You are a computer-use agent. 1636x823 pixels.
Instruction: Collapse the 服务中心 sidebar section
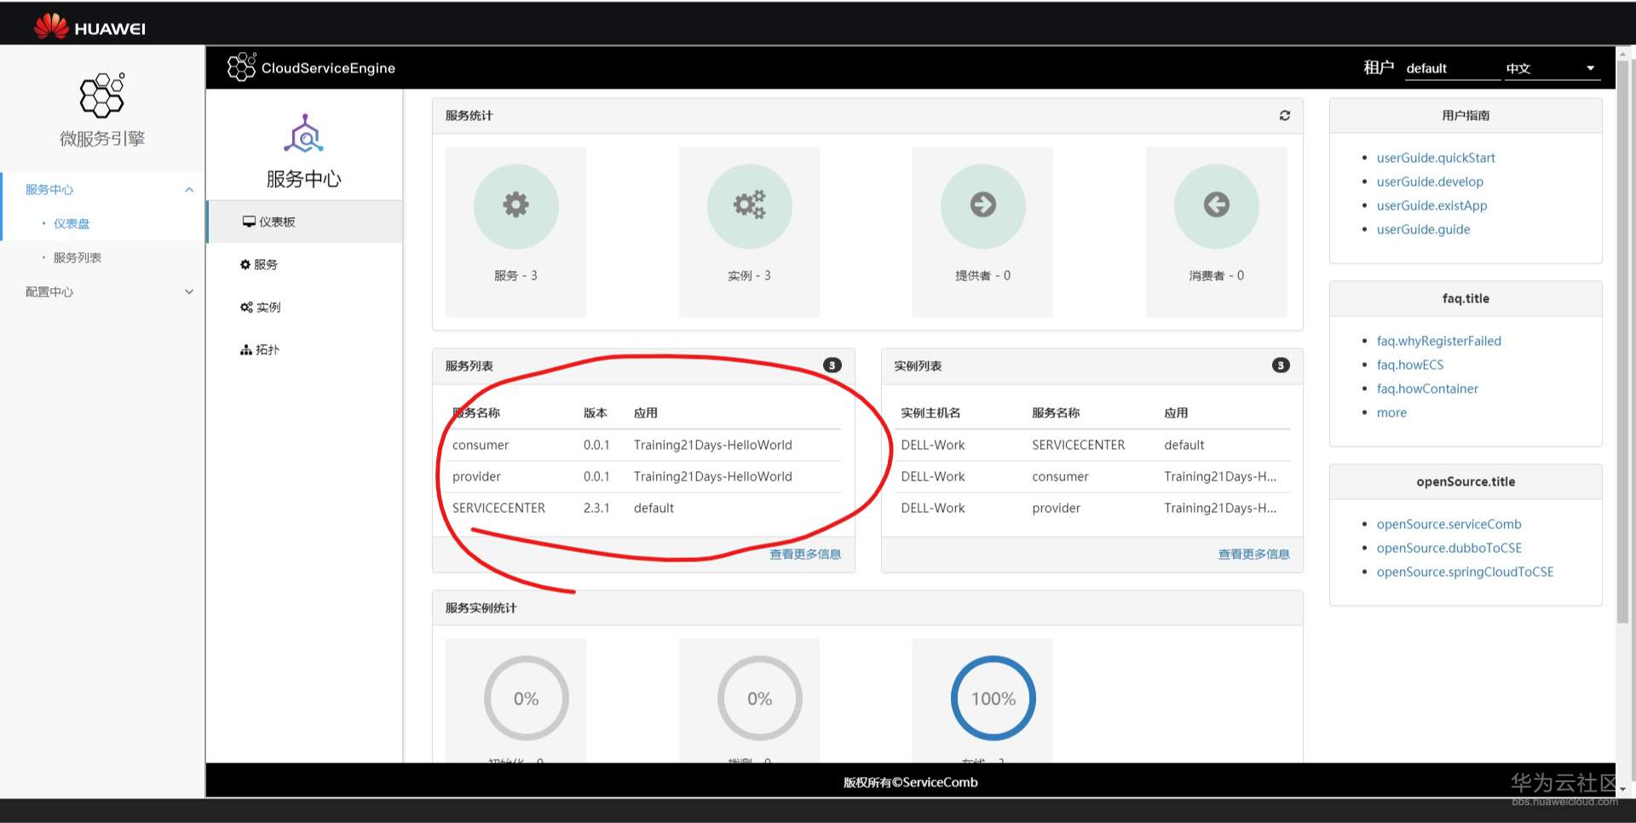pyautogui.click(x=189, y=190)
